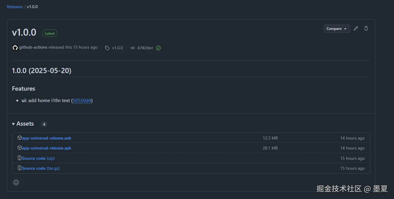
Task: Click the github-actions avatar icon
Action: coord(15,48)
